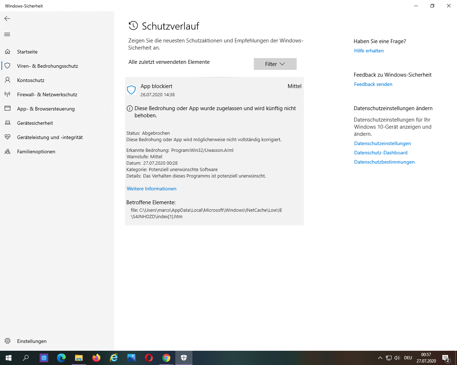The image size is (457, 365).
Task: Open the taskbar clock showing 00:57
Action: pyautogui.click(x=426, y=358)
